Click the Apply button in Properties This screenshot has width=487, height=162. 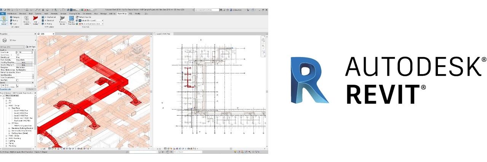coord(30,89)
